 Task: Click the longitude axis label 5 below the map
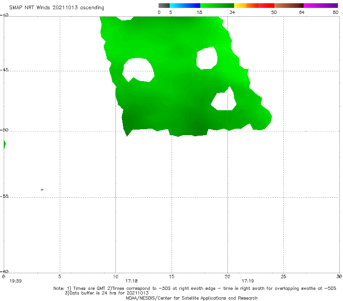point(60,276)
